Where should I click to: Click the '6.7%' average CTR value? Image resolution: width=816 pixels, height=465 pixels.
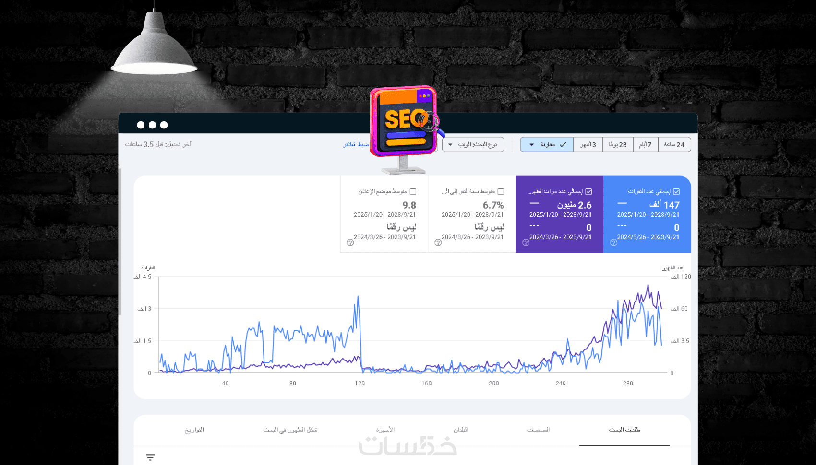(493, 205)
